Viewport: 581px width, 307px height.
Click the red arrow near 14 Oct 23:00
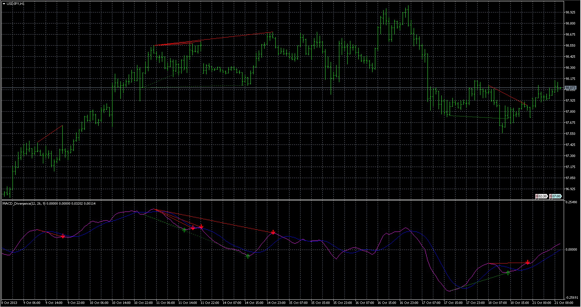click(x=273, y=232)
